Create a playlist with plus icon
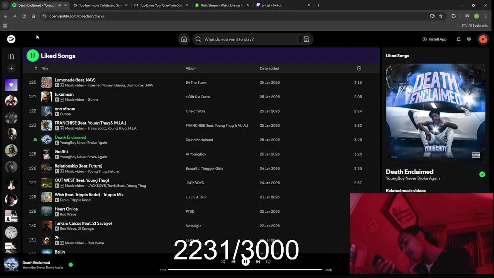 click(x=11, y=68)
